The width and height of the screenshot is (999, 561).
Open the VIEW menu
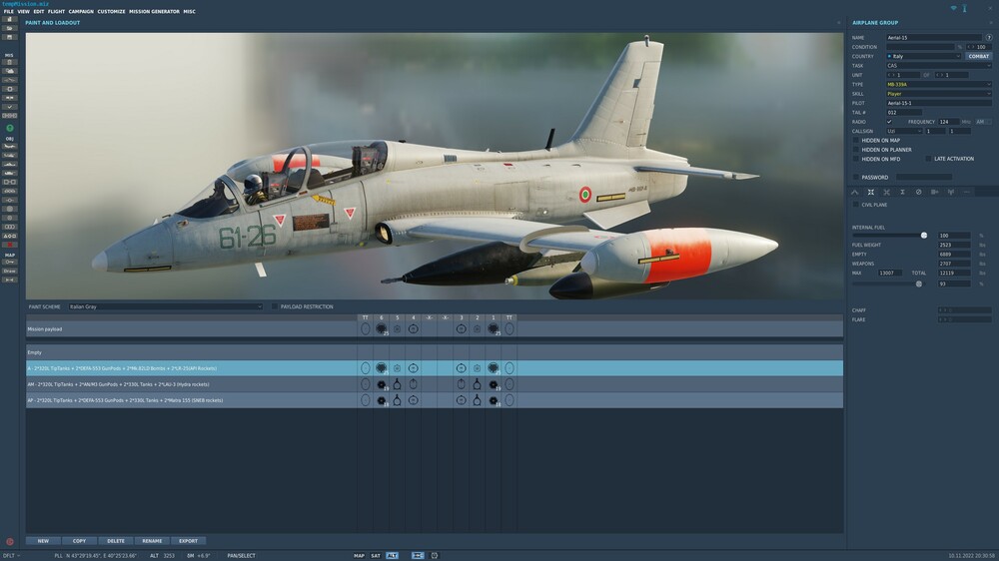[24, 11]
